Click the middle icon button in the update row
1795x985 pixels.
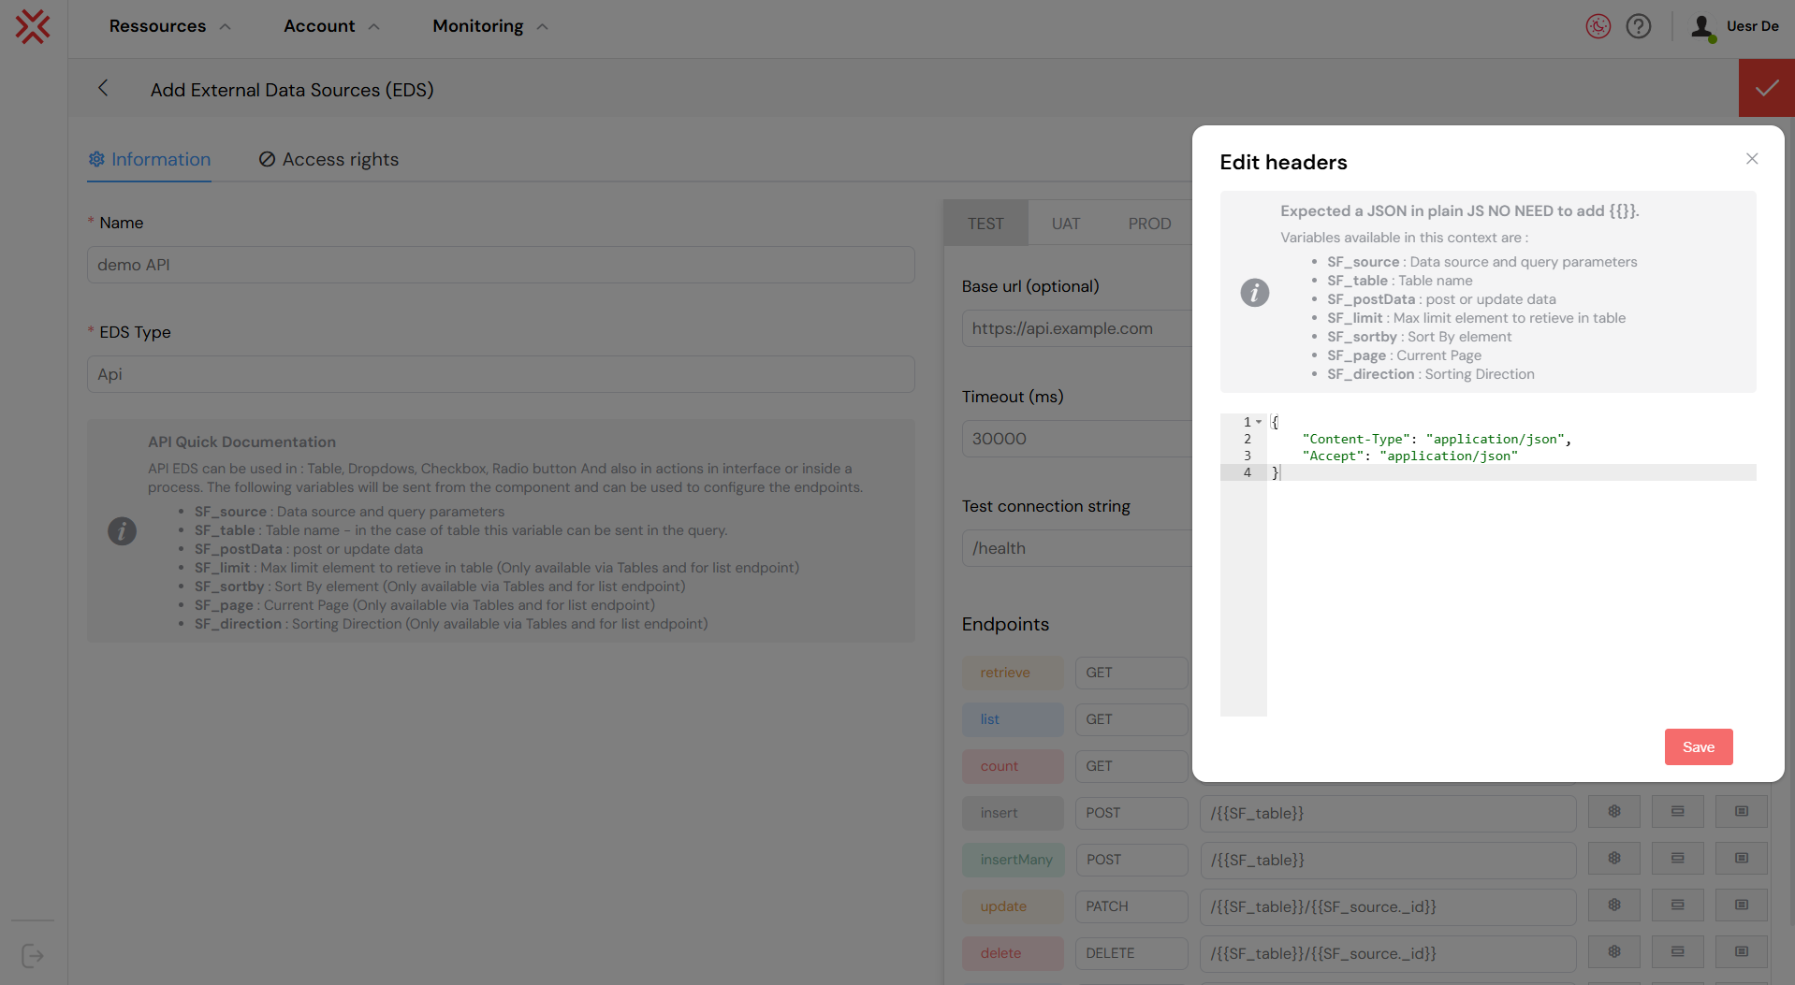tap(1677, 905)
